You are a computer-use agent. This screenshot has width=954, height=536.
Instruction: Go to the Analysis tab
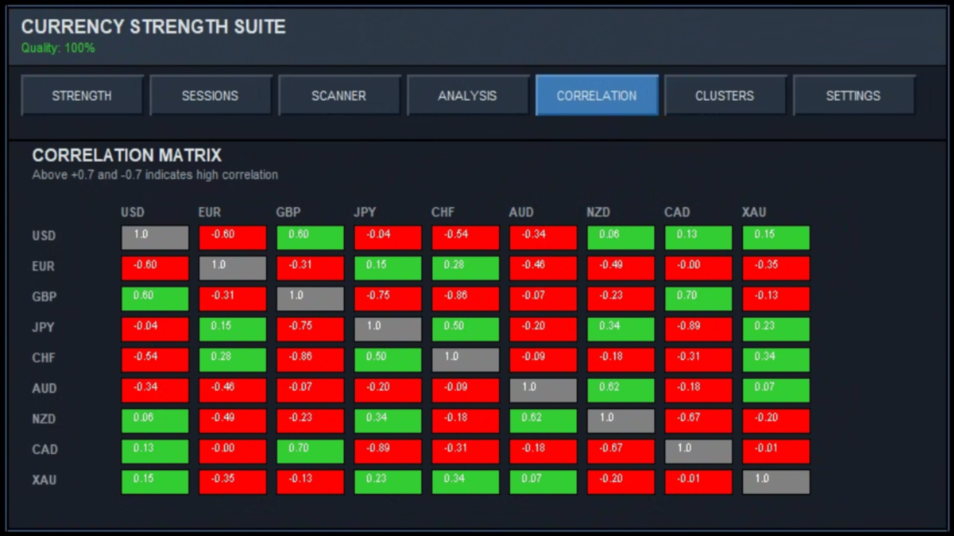(468, 95)
